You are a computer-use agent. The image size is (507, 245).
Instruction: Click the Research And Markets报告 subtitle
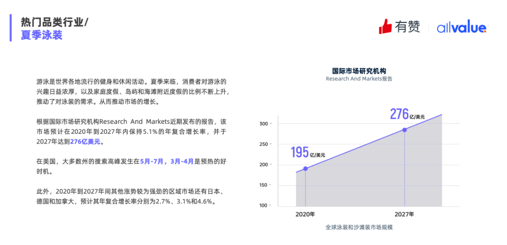359,79
